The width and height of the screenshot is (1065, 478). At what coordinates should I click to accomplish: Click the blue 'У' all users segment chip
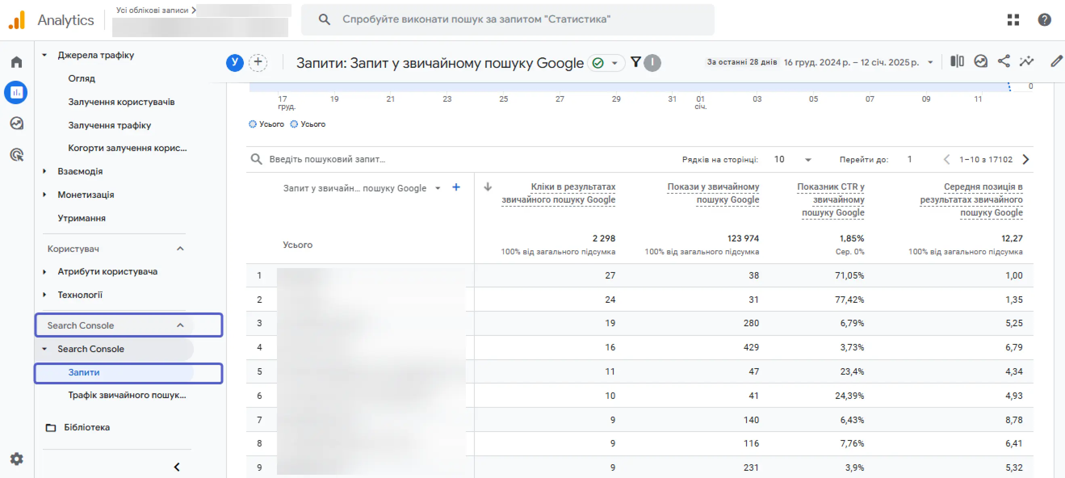(x=235, y=63)
